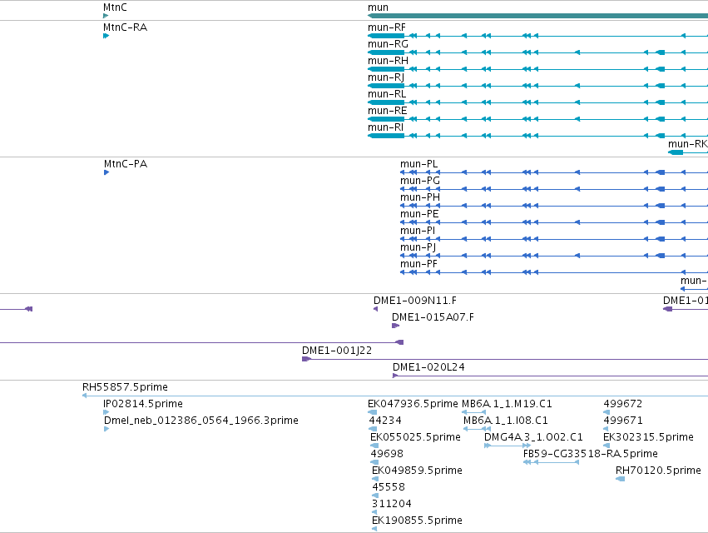Select the mun-PI protein label
Viewport: 708px width, 533px height.
418,231
